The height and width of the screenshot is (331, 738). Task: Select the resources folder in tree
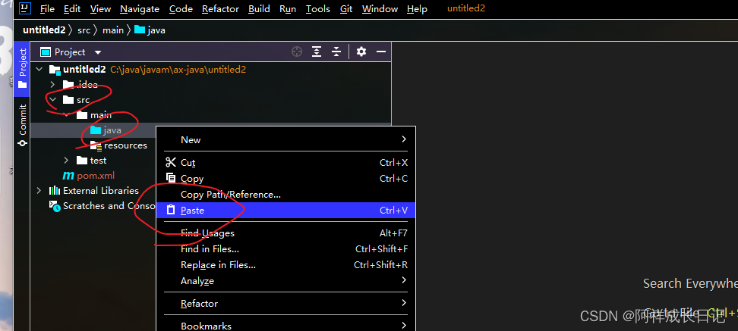pos(125,145)
